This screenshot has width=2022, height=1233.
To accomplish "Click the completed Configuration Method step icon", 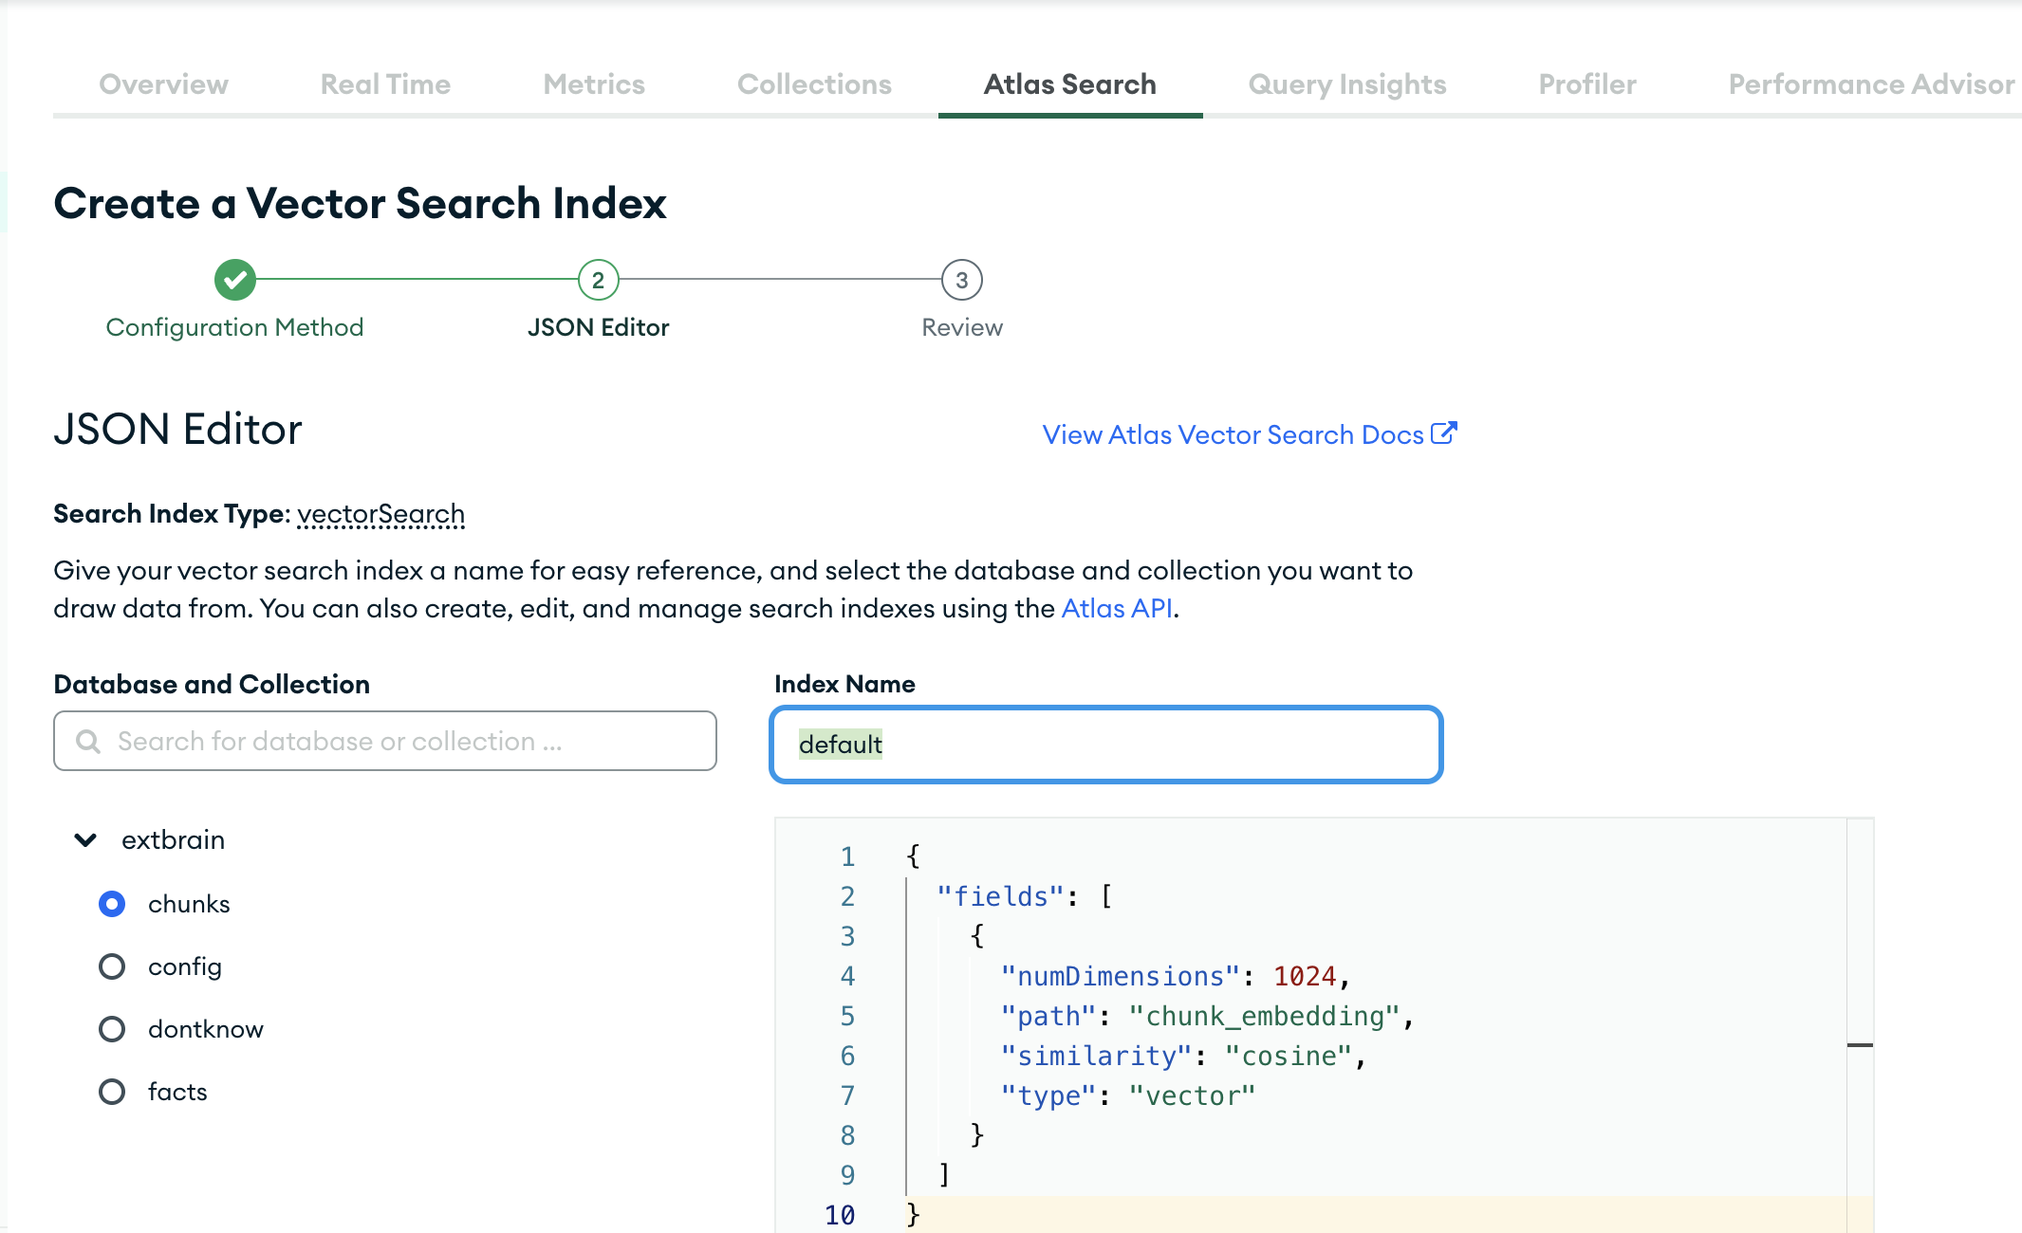I will click(x=234, y=280).
